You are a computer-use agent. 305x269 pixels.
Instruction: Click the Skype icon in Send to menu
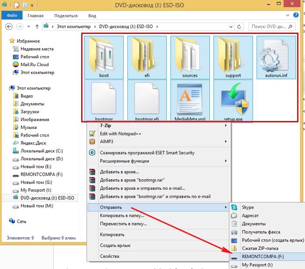[234, 207]
